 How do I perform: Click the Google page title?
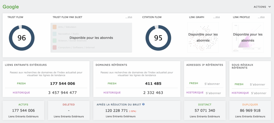(x=11, y=7)
